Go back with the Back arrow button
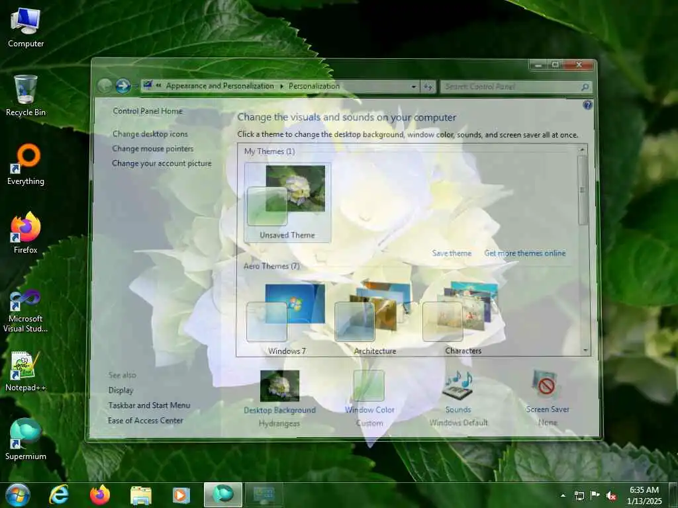 [x=105, y=86]
